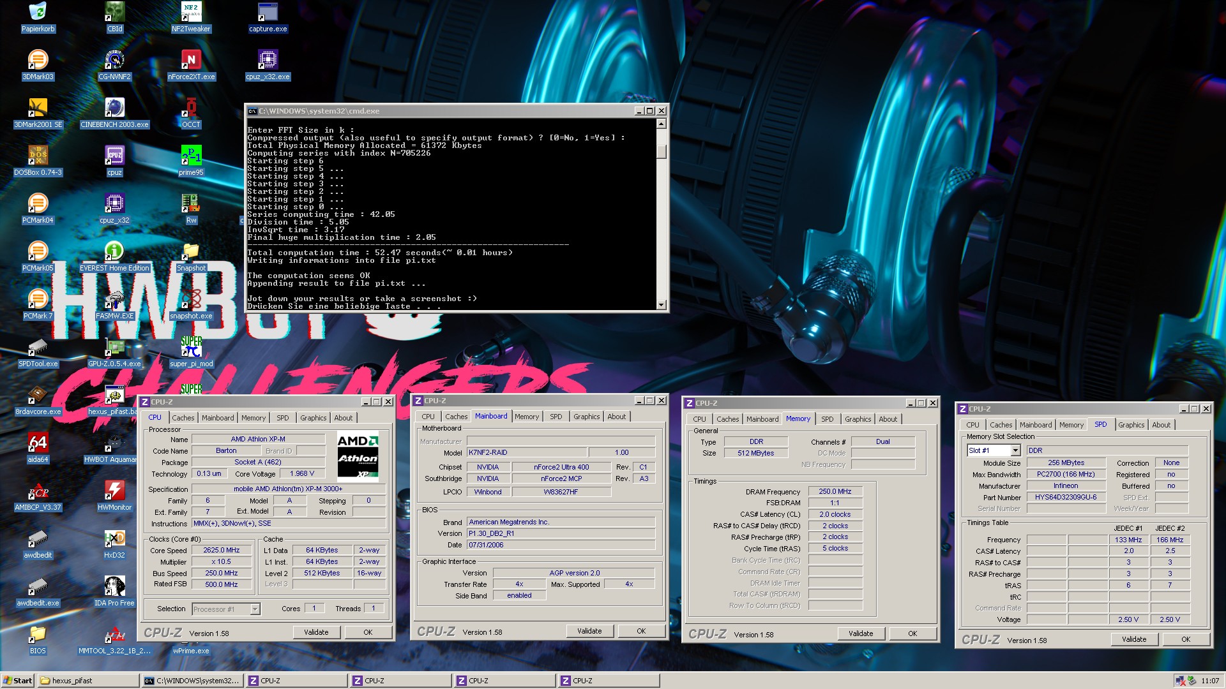Launch DOSBox 0.74-3 icon
The height and width of the screenshot is (689, 1226).
(38, 161)
